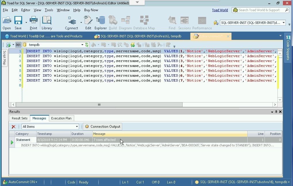
Task: Click the Edit icon in the main toolbar
Action: 88,23
